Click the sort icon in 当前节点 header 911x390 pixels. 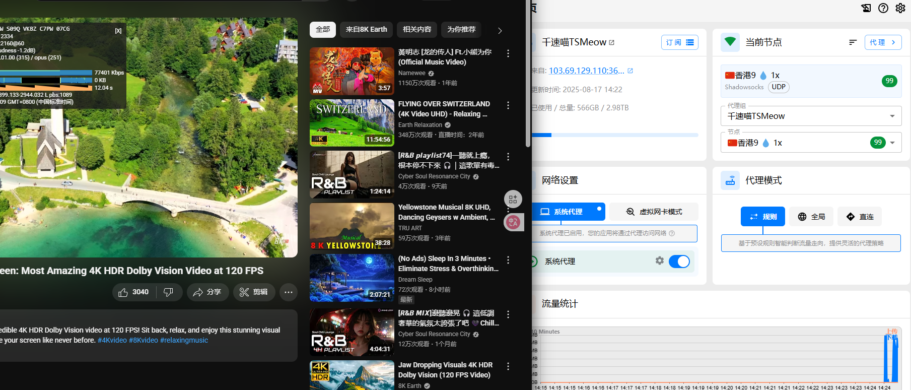pyautogui.click(x=853, y=42)
